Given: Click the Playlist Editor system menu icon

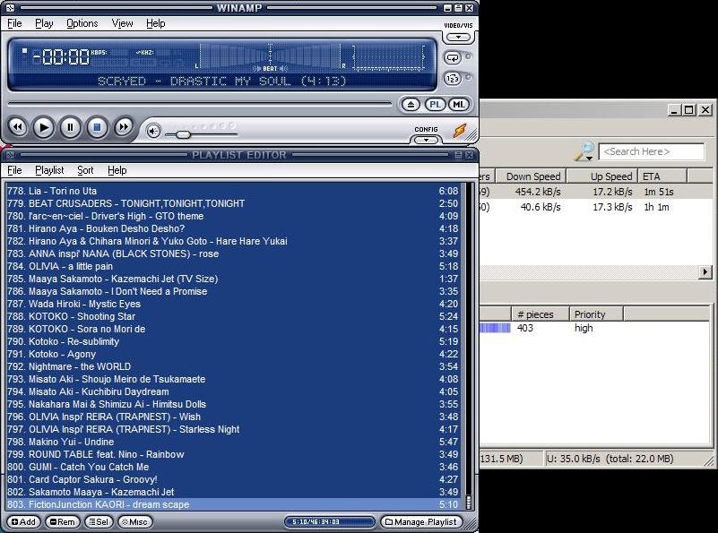Looking at the screenshot, I should click(10, 155).
